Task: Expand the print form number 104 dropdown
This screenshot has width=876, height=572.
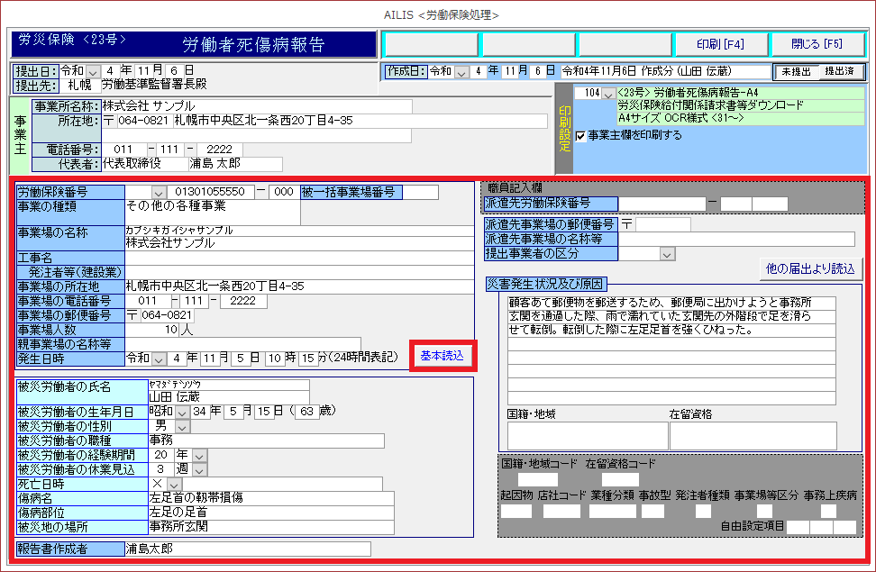Action: tap(609, 94)
